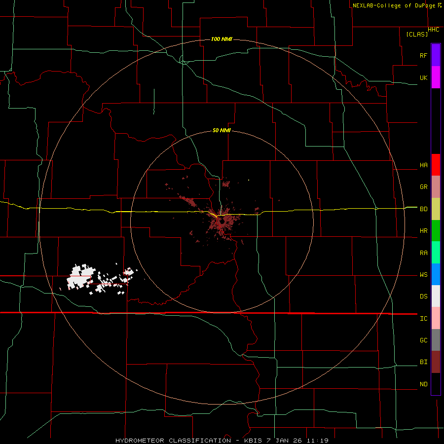This screenshot has height=444, width=444.
Task: Click the GC legend label
Action: (423, 340)
